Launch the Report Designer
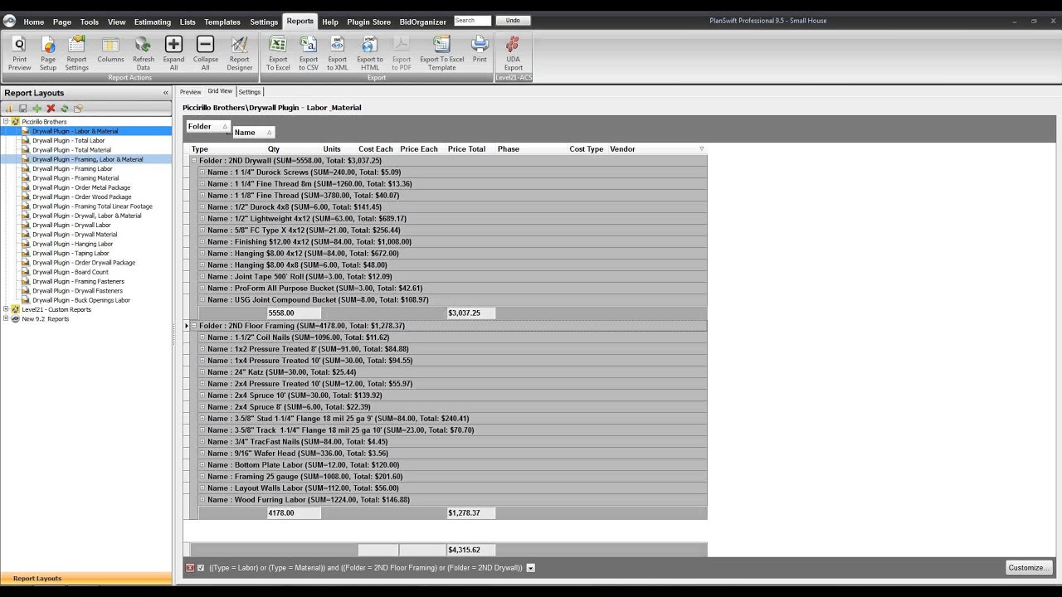 coord(239,53)
